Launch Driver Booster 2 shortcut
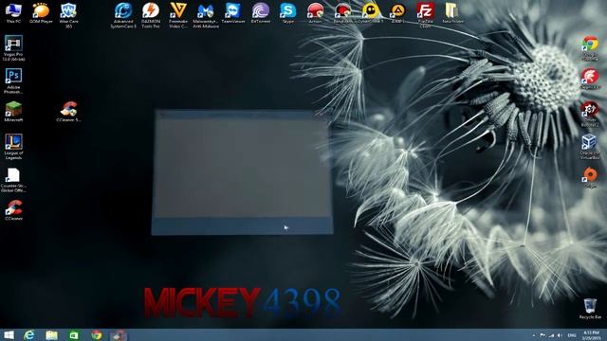The width and height of the screenshot is (607, 341). click(x=590, y=114)
